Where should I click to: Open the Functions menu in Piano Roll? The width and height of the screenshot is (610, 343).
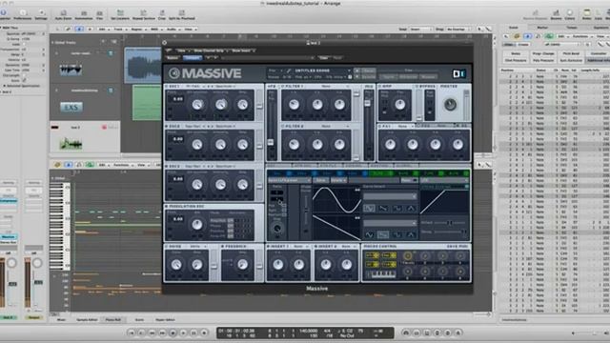[x=123, y=165]
